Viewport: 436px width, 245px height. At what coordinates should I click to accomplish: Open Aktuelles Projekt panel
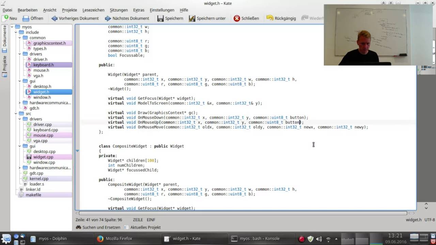pyautogui.click(x=142, y=227)
